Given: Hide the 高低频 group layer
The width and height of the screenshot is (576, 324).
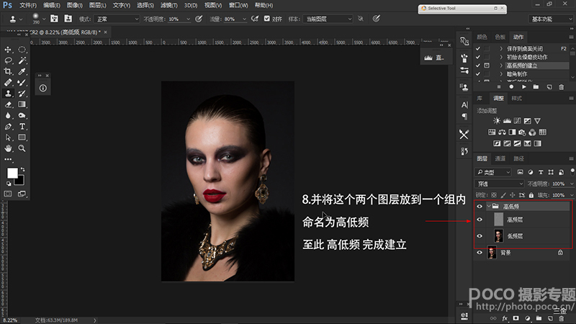Looking at the screenshot, I should coord(480,207).
